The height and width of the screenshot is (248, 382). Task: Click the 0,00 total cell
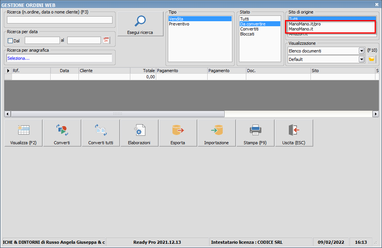pyautogui.click(x=143, y=77)
